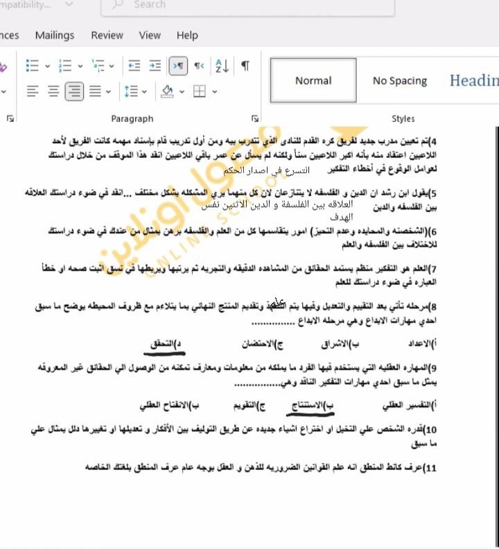This screenshot has height=549, width=499.
Task: Click the answer option ج)الاحتضان
Action: pyautogui.click(x=262, y=344)
